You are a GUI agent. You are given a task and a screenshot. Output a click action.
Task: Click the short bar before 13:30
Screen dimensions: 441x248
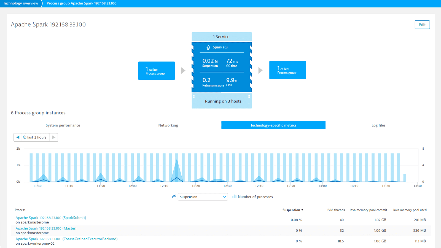pos(405,178)
